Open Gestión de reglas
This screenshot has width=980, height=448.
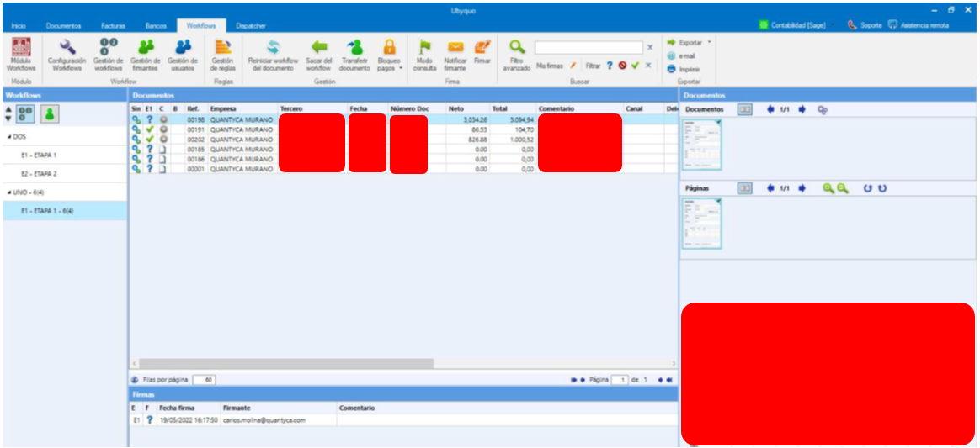223,55
